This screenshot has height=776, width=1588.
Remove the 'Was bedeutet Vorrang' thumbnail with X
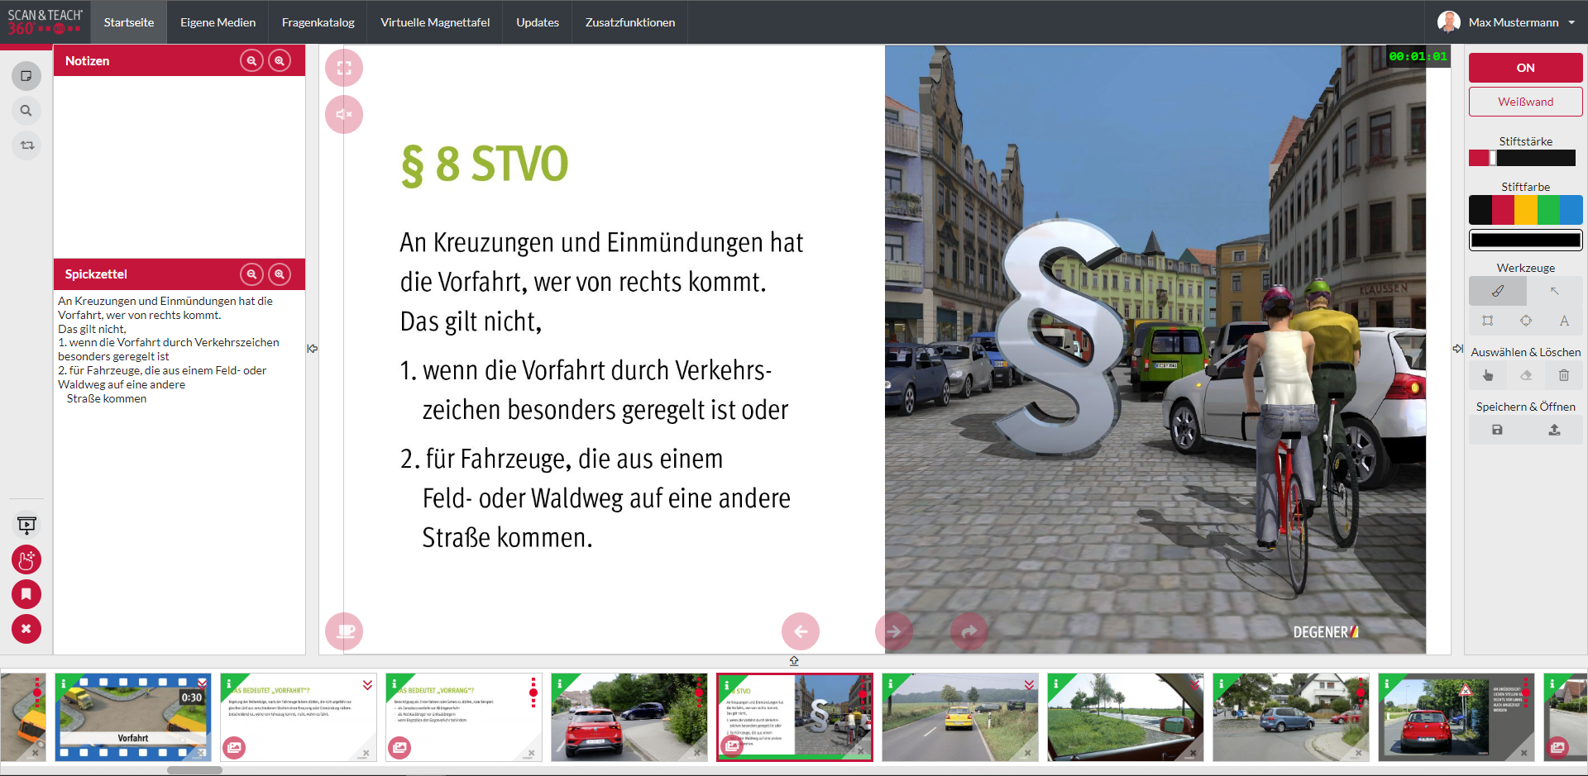[x=531, y=753]
